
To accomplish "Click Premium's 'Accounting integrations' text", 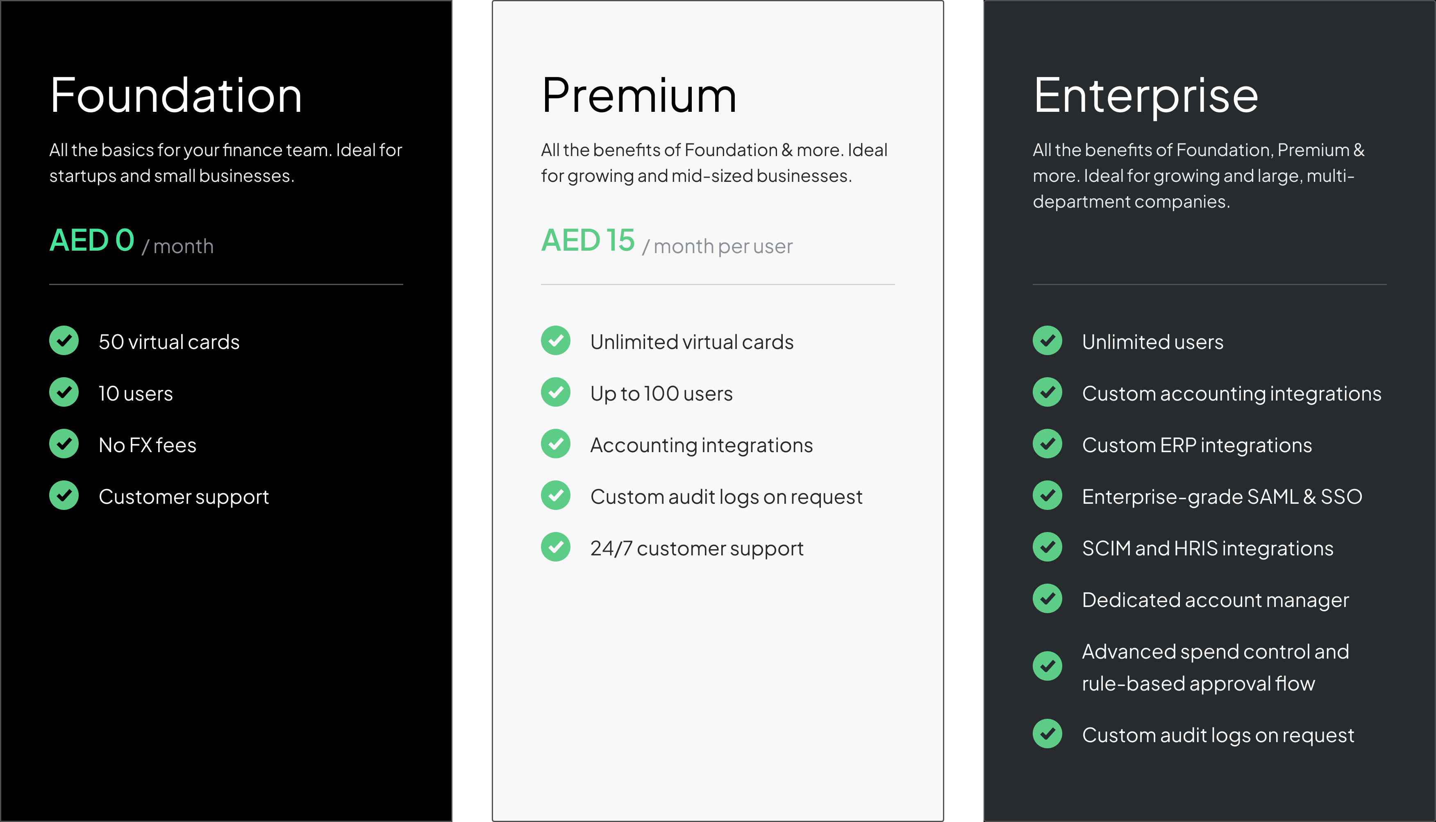I will tap(702, 446).
